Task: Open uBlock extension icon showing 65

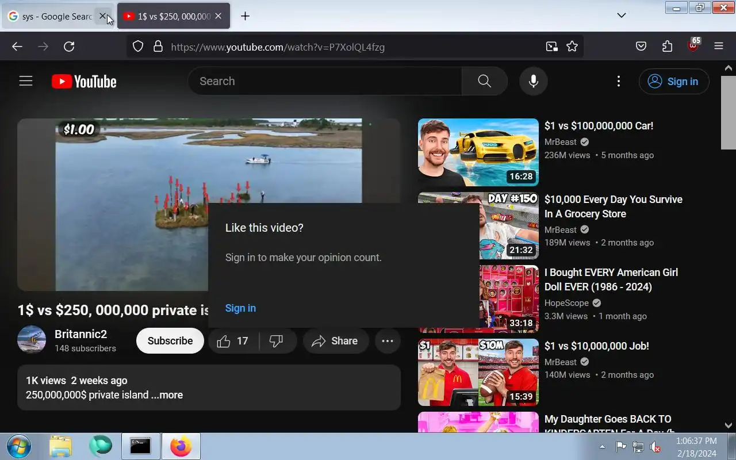Action: 693,45
